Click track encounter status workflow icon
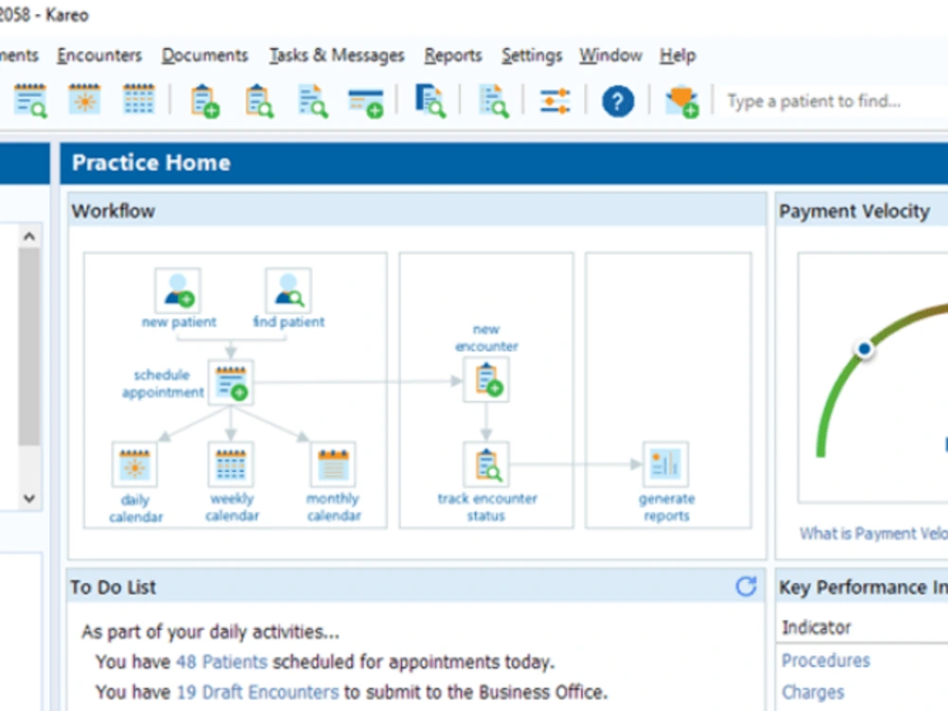Screen dimensions: 948x711 pos(486,465)
